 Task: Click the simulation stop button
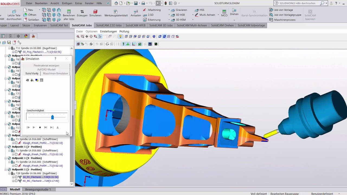click(x=40, y=127)
